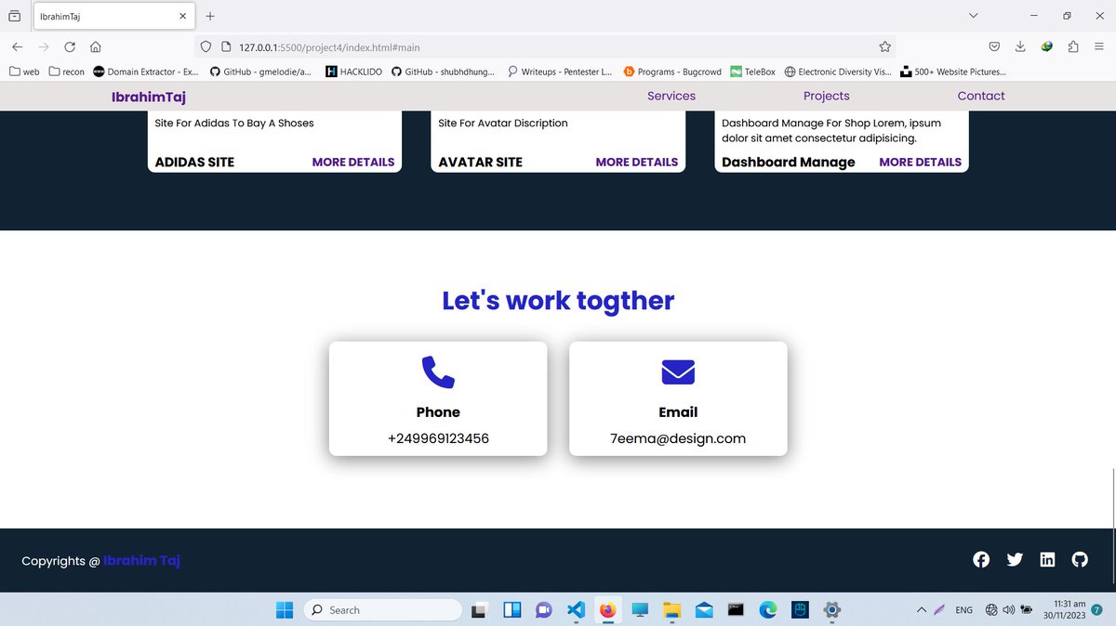Toggle the bookmark star for this page

tap(884, 46)
